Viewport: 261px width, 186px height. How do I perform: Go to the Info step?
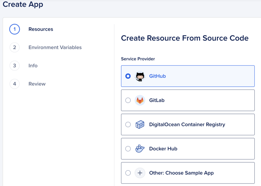pyautogui.click(x=33, y=66)
